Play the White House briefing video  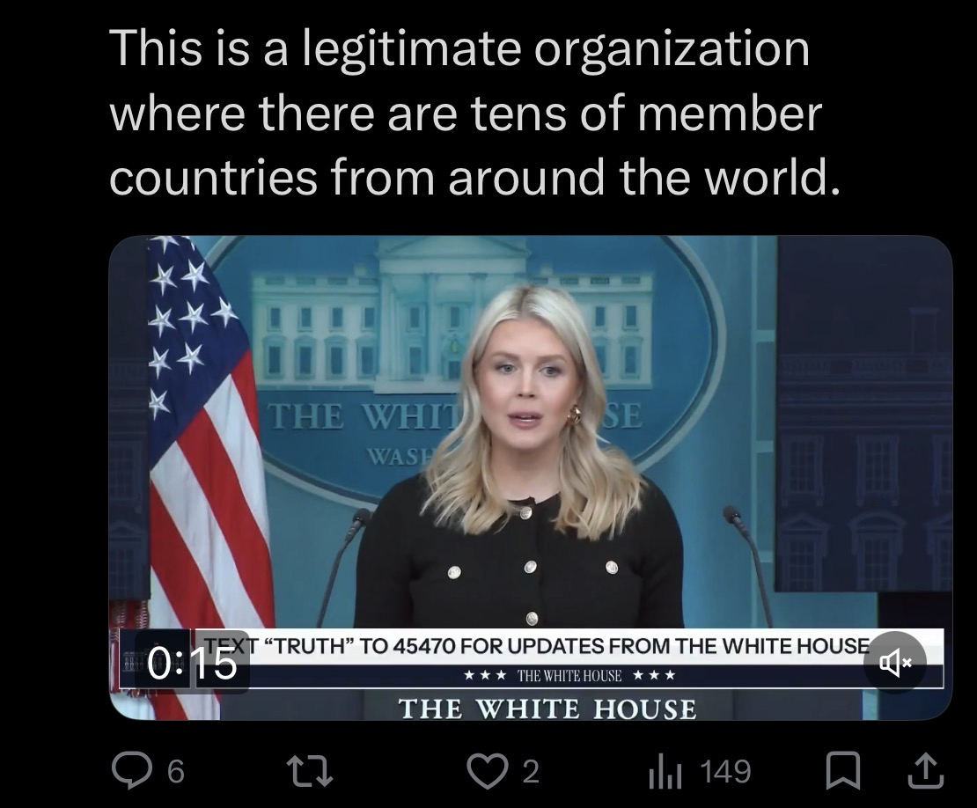[x=530, y=477]
